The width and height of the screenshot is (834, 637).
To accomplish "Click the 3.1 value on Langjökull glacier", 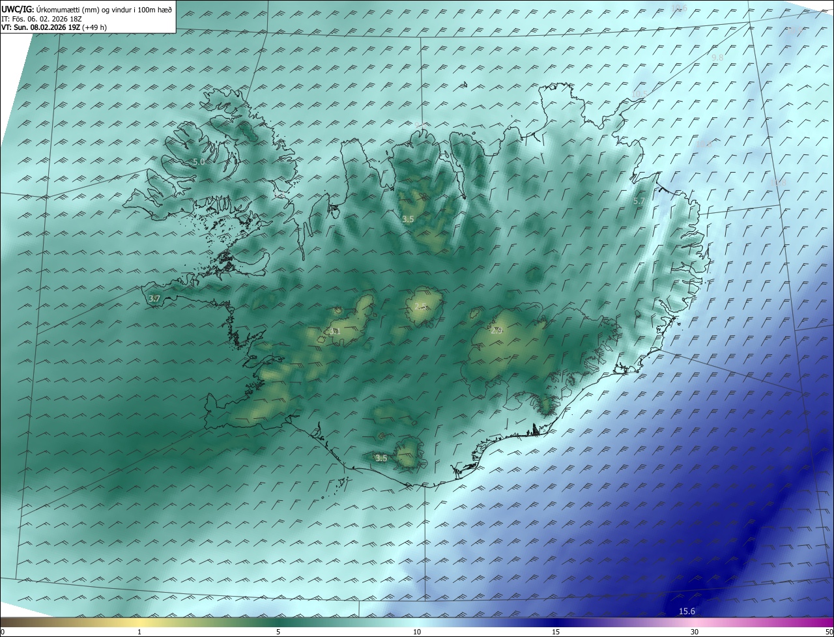I will (336, 331).
